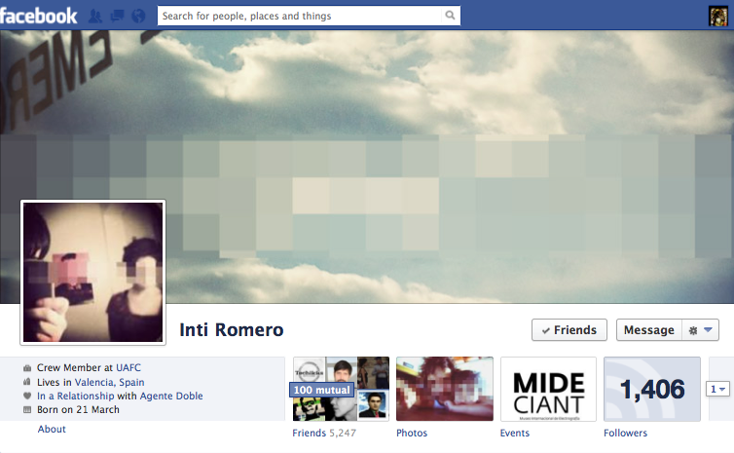Expand the more sections dropdown showing 1
This screenshot has width=734, height=453.
[x=716, y=389]
